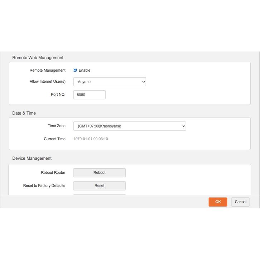Open the Allow Internet User(s) dropdown
The width and height of the screenshot is (260, 260).
(110, 82)
